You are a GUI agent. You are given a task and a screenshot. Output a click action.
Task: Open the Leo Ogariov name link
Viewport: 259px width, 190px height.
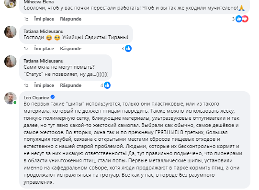pyautogui.click(x=36, y=98)
